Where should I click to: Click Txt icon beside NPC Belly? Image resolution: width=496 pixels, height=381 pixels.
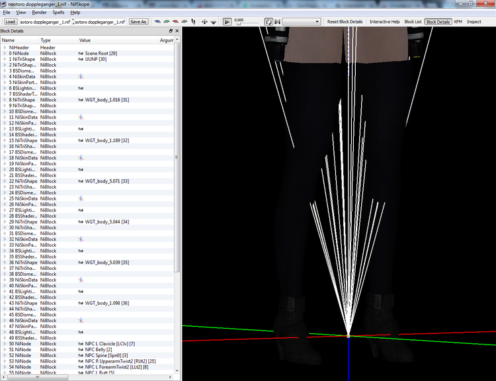[81, 350]
